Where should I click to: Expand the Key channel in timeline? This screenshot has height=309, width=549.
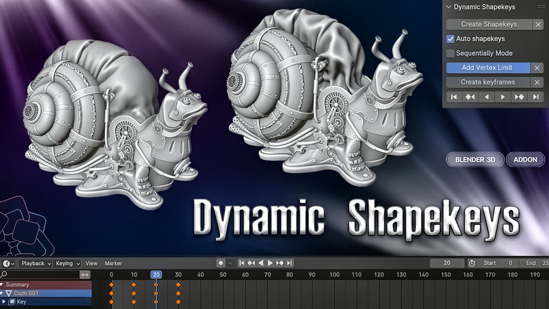pos(5,302)
